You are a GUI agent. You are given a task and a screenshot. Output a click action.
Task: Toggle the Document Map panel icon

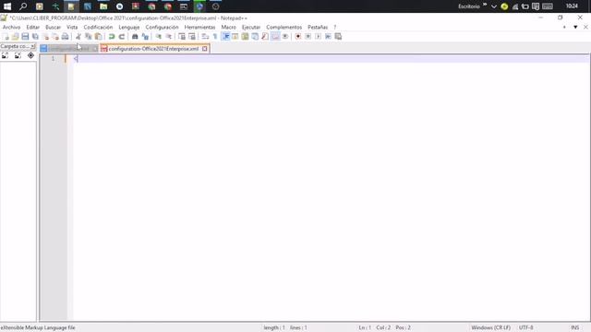pyautogui.click(x=245, y=37)
